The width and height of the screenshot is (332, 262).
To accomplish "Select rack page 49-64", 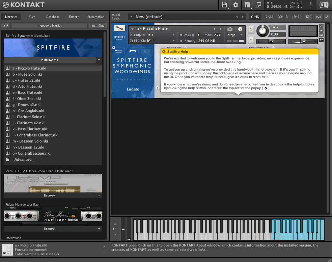I will tap(297, 17).
